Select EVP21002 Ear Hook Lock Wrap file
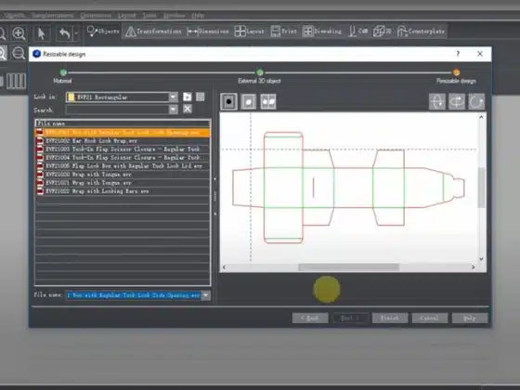 123,140
